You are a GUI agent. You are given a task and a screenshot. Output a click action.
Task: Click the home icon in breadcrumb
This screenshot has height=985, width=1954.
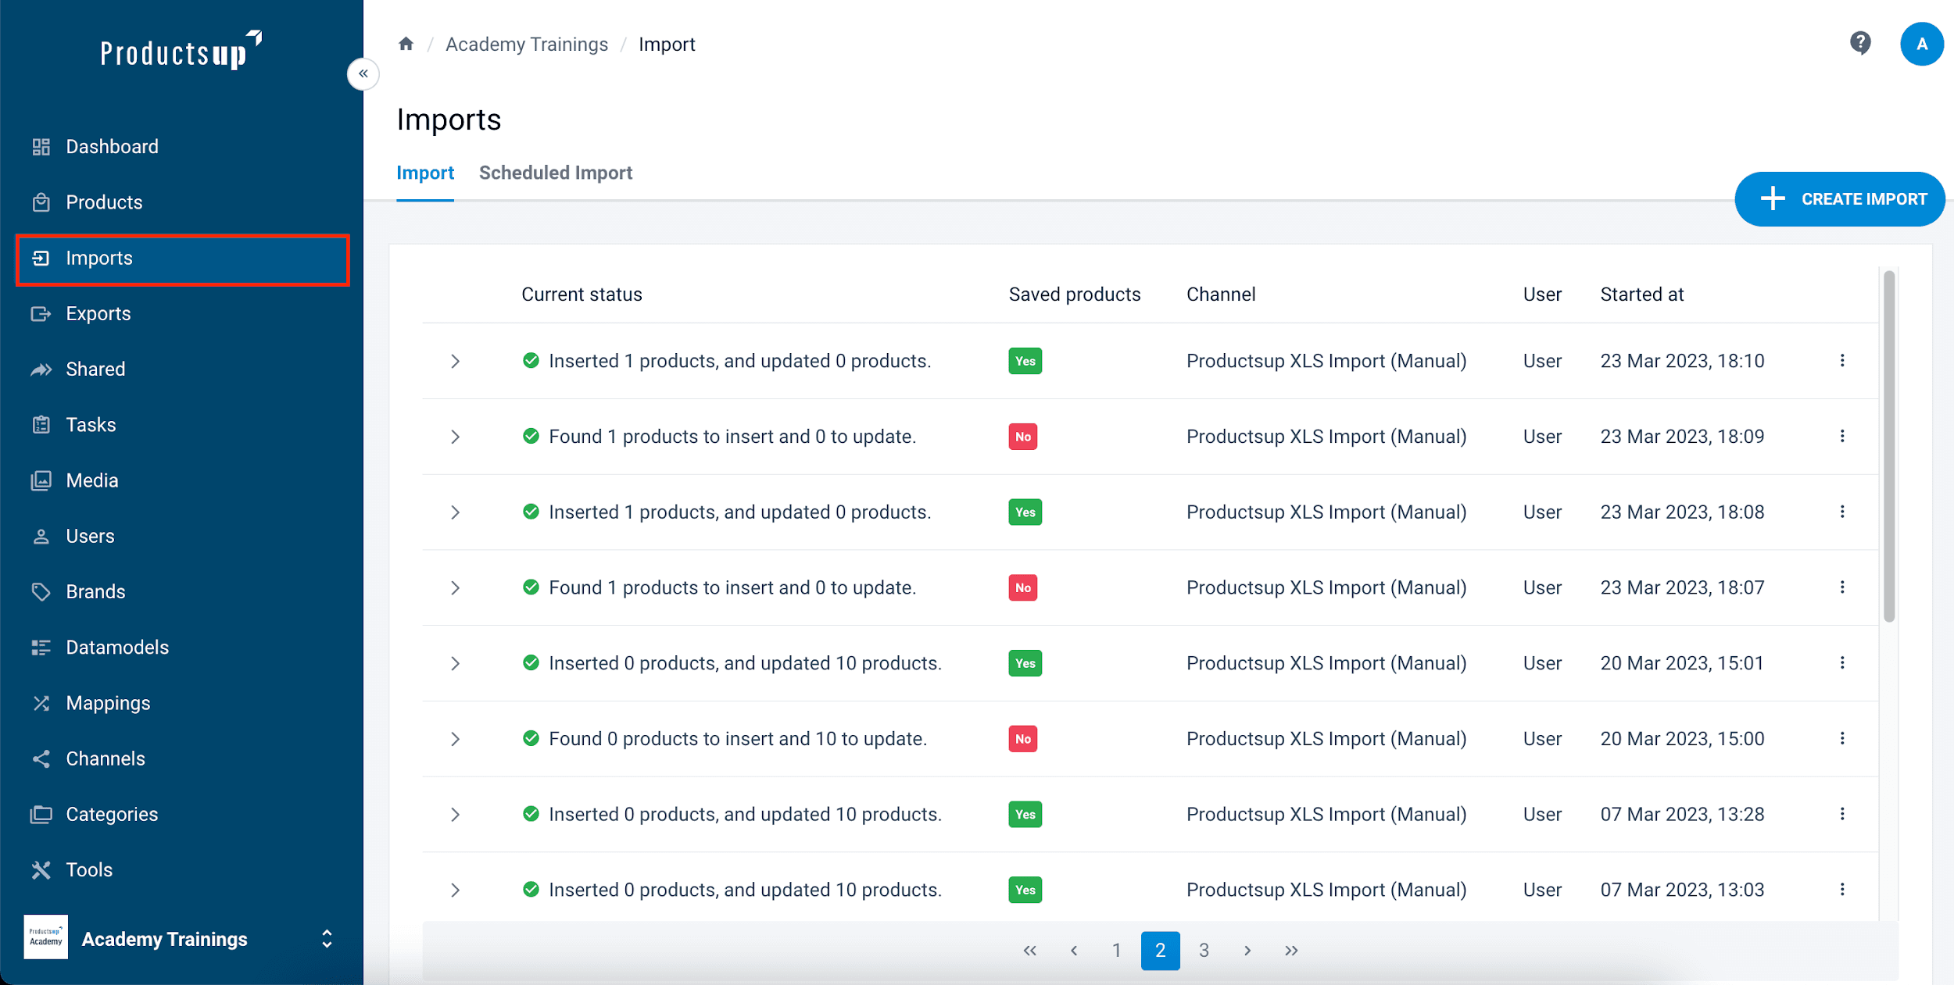[x=406, y=44]
